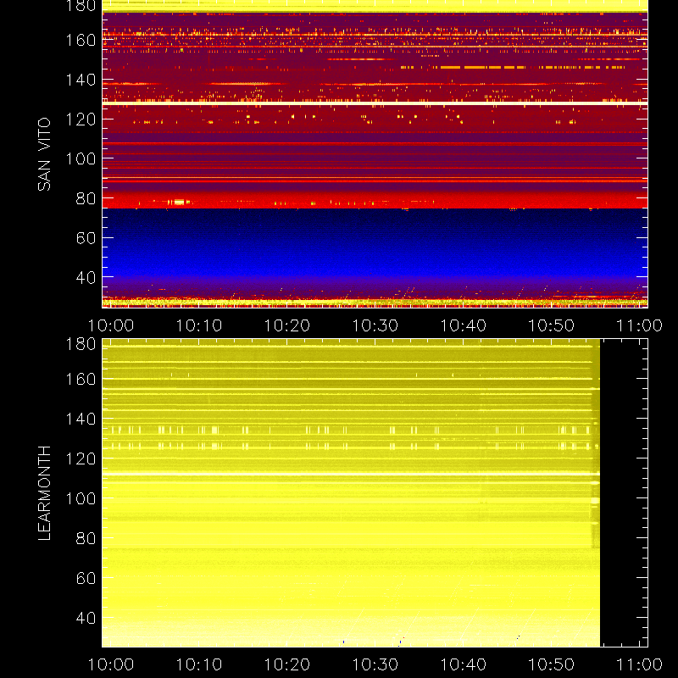The image size is (678, 678).
Task: Select the 40 tick label on San Vito axis
Action: 86,277
